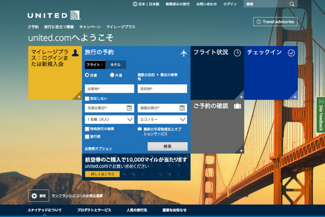Click the exclamation icon in Travel advisories
This screenshot has height=217, width=325.
(259, 22)
